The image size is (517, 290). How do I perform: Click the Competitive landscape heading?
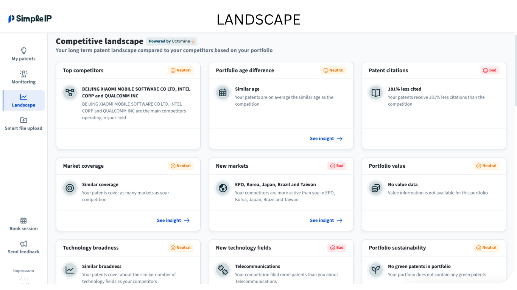[100, 41]
